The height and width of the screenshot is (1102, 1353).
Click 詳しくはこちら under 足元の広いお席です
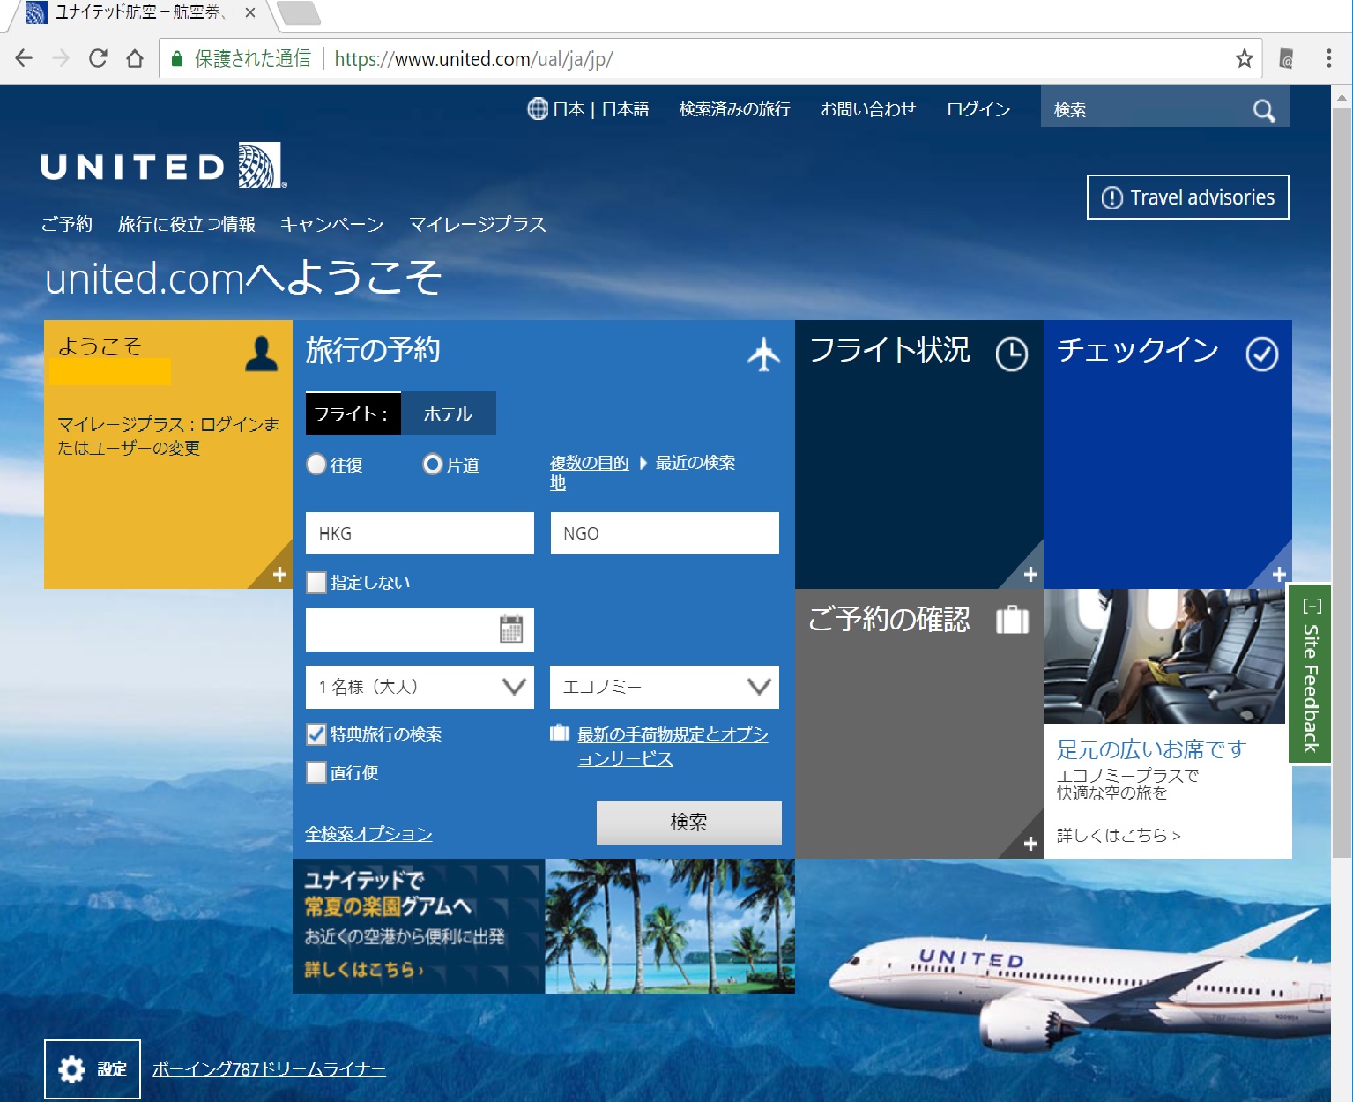coord(1119,834)
